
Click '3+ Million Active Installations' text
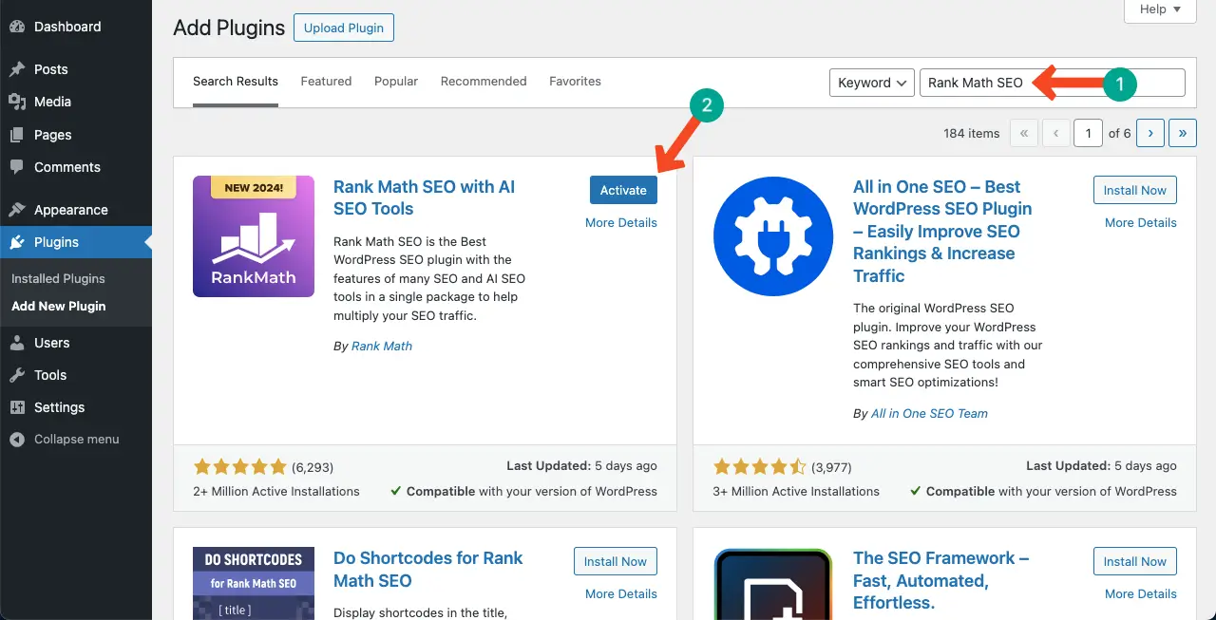796,491
